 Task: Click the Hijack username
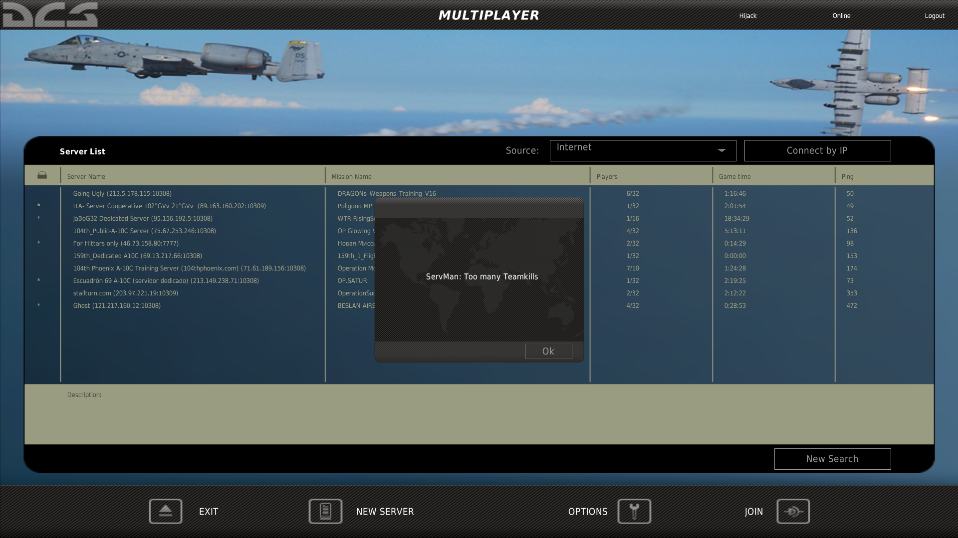click(747, 16)
